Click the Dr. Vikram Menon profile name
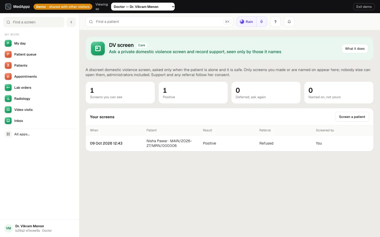Viewport: 380px width, 237px height. [30, 226]
